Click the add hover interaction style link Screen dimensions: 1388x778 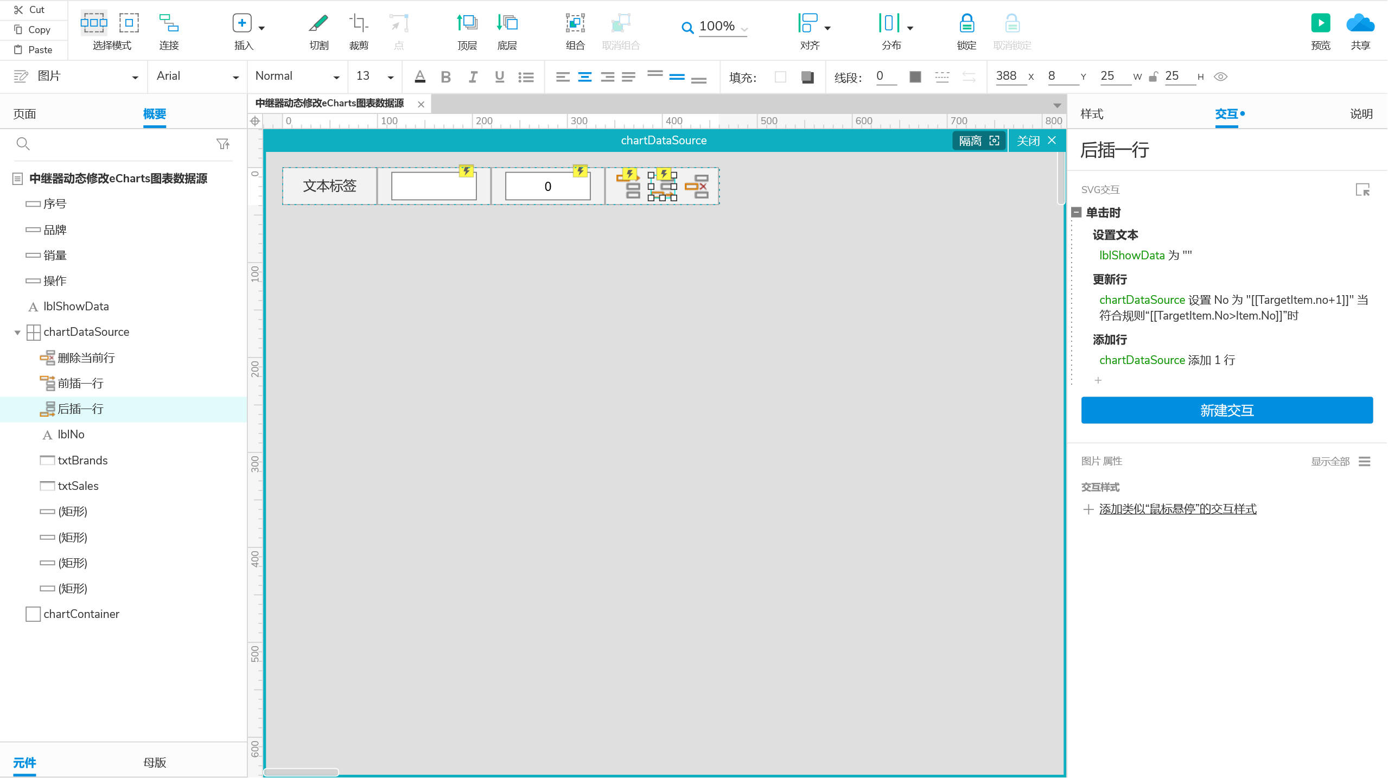pyautogui.click(x=1177, y=509)
